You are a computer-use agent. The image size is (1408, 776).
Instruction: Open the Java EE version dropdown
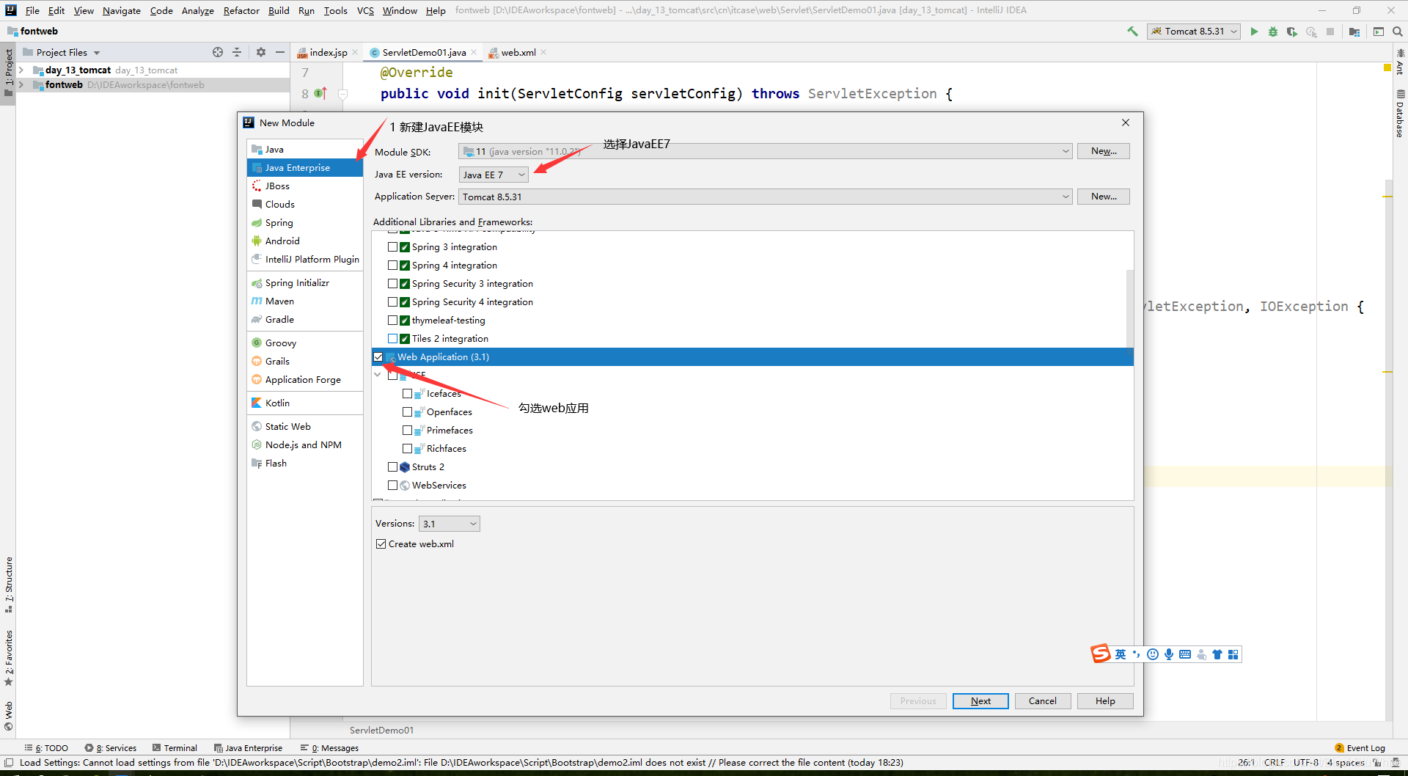pos(494,175)
